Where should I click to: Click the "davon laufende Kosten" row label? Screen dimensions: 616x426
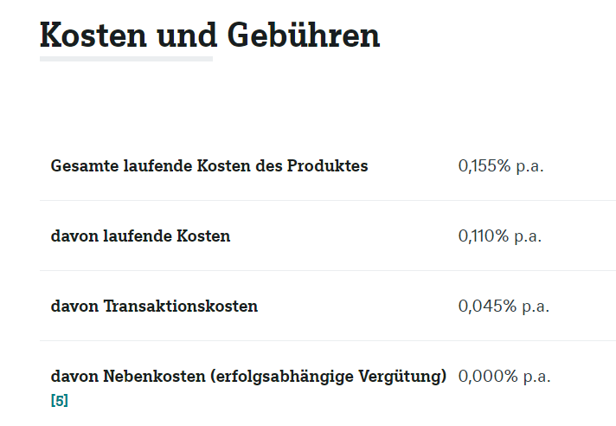[141, 236]
